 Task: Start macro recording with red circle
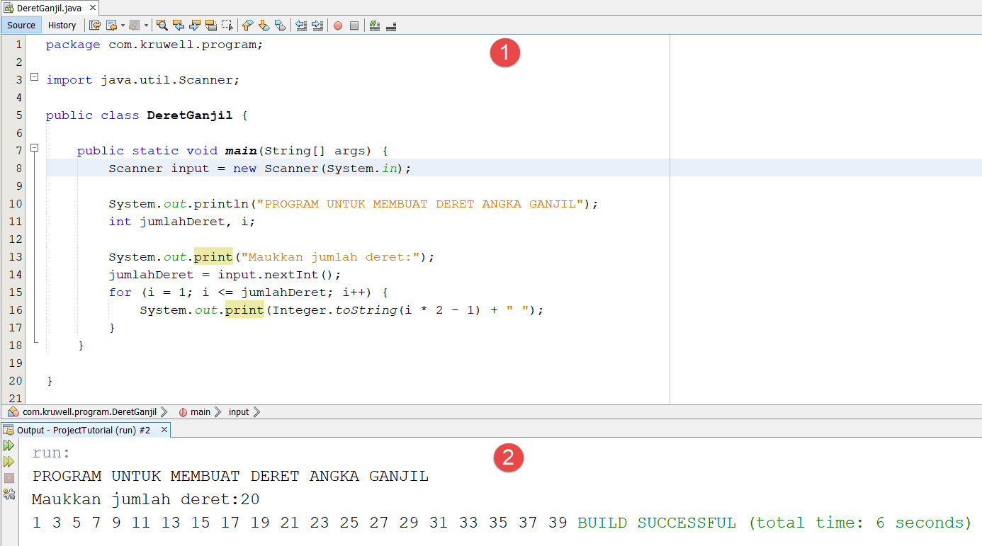point(338,25)
